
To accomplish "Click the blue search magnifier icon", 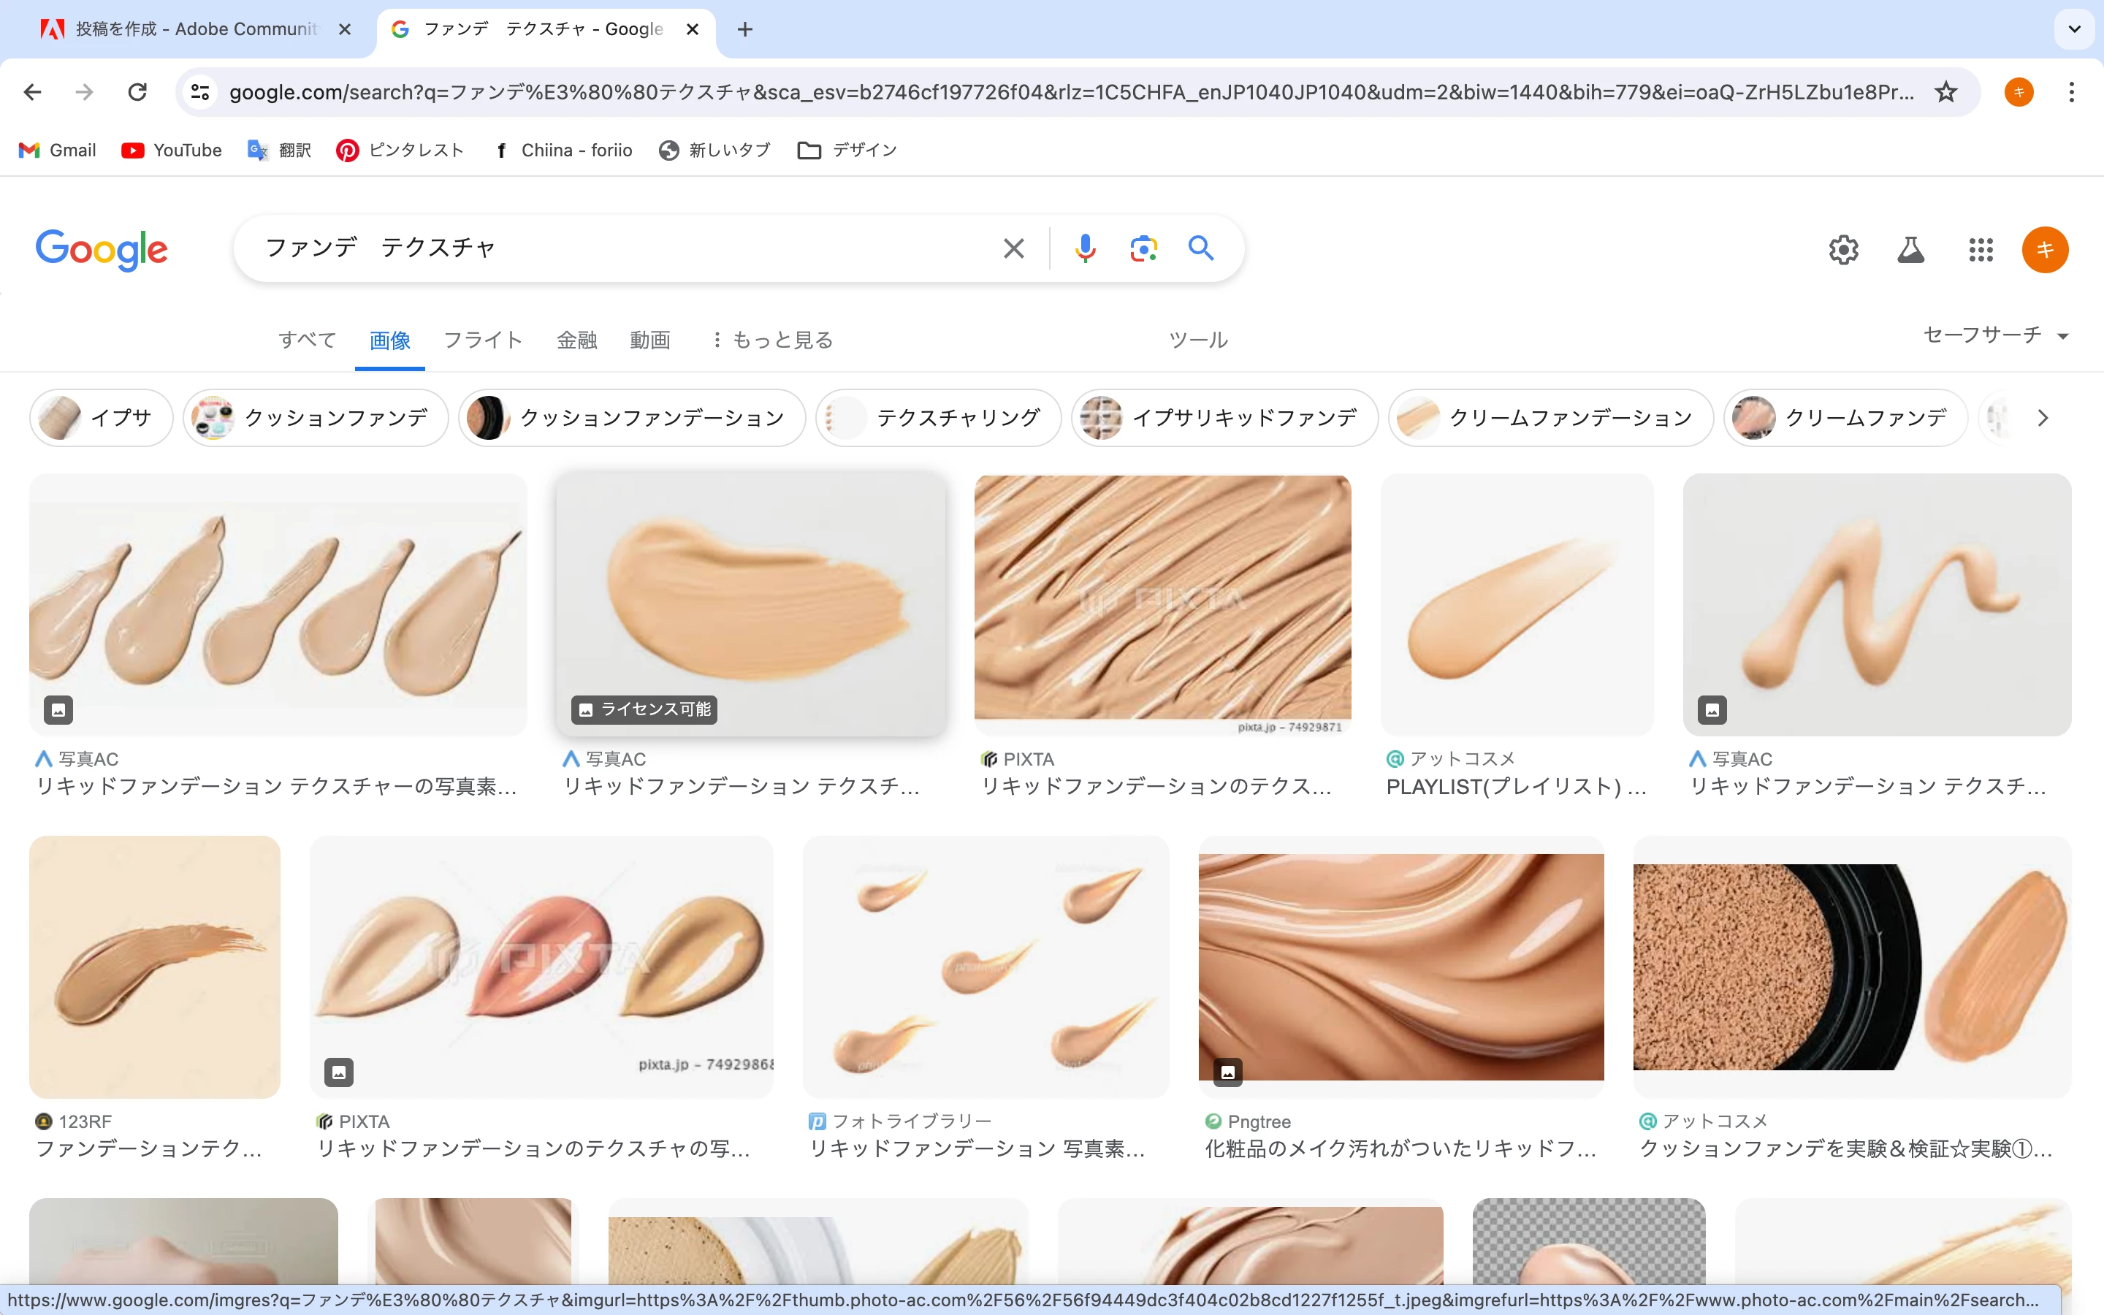I will [1201, 248].
